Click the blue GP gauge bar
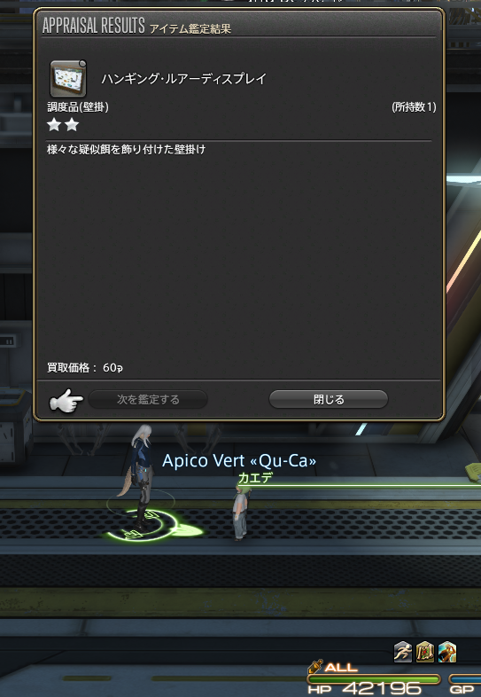Viewport: 481px width, 697px height. pos(465,679)
